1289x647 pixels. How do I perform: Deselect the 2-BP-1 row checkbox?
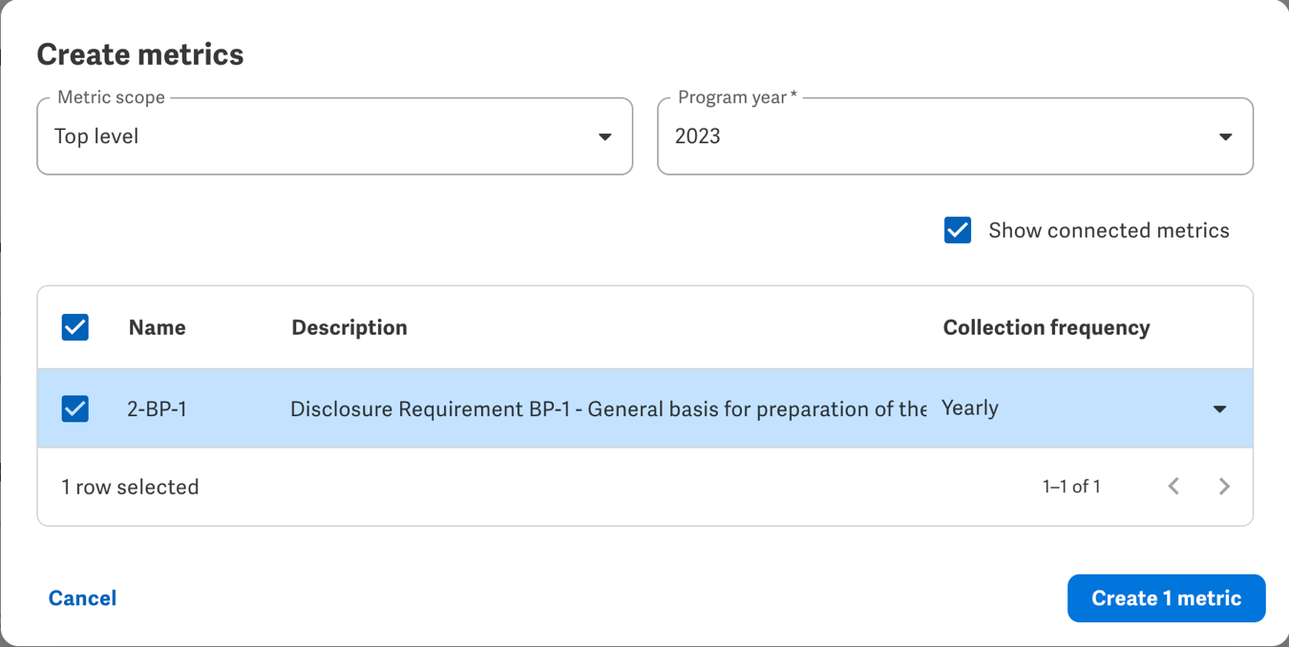click(74, 408)
